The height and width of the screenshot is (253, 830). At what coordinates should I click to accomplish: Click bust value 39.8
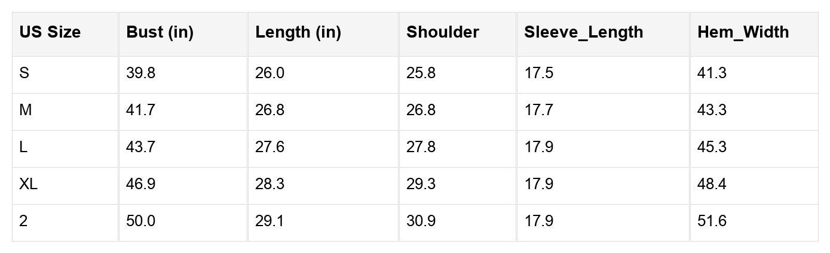141,73
